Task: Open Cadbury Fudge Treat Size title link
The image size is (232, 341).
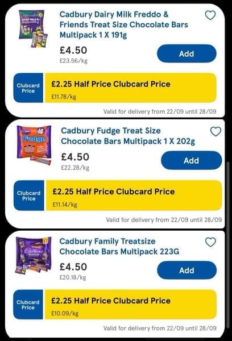Action: 128,136
